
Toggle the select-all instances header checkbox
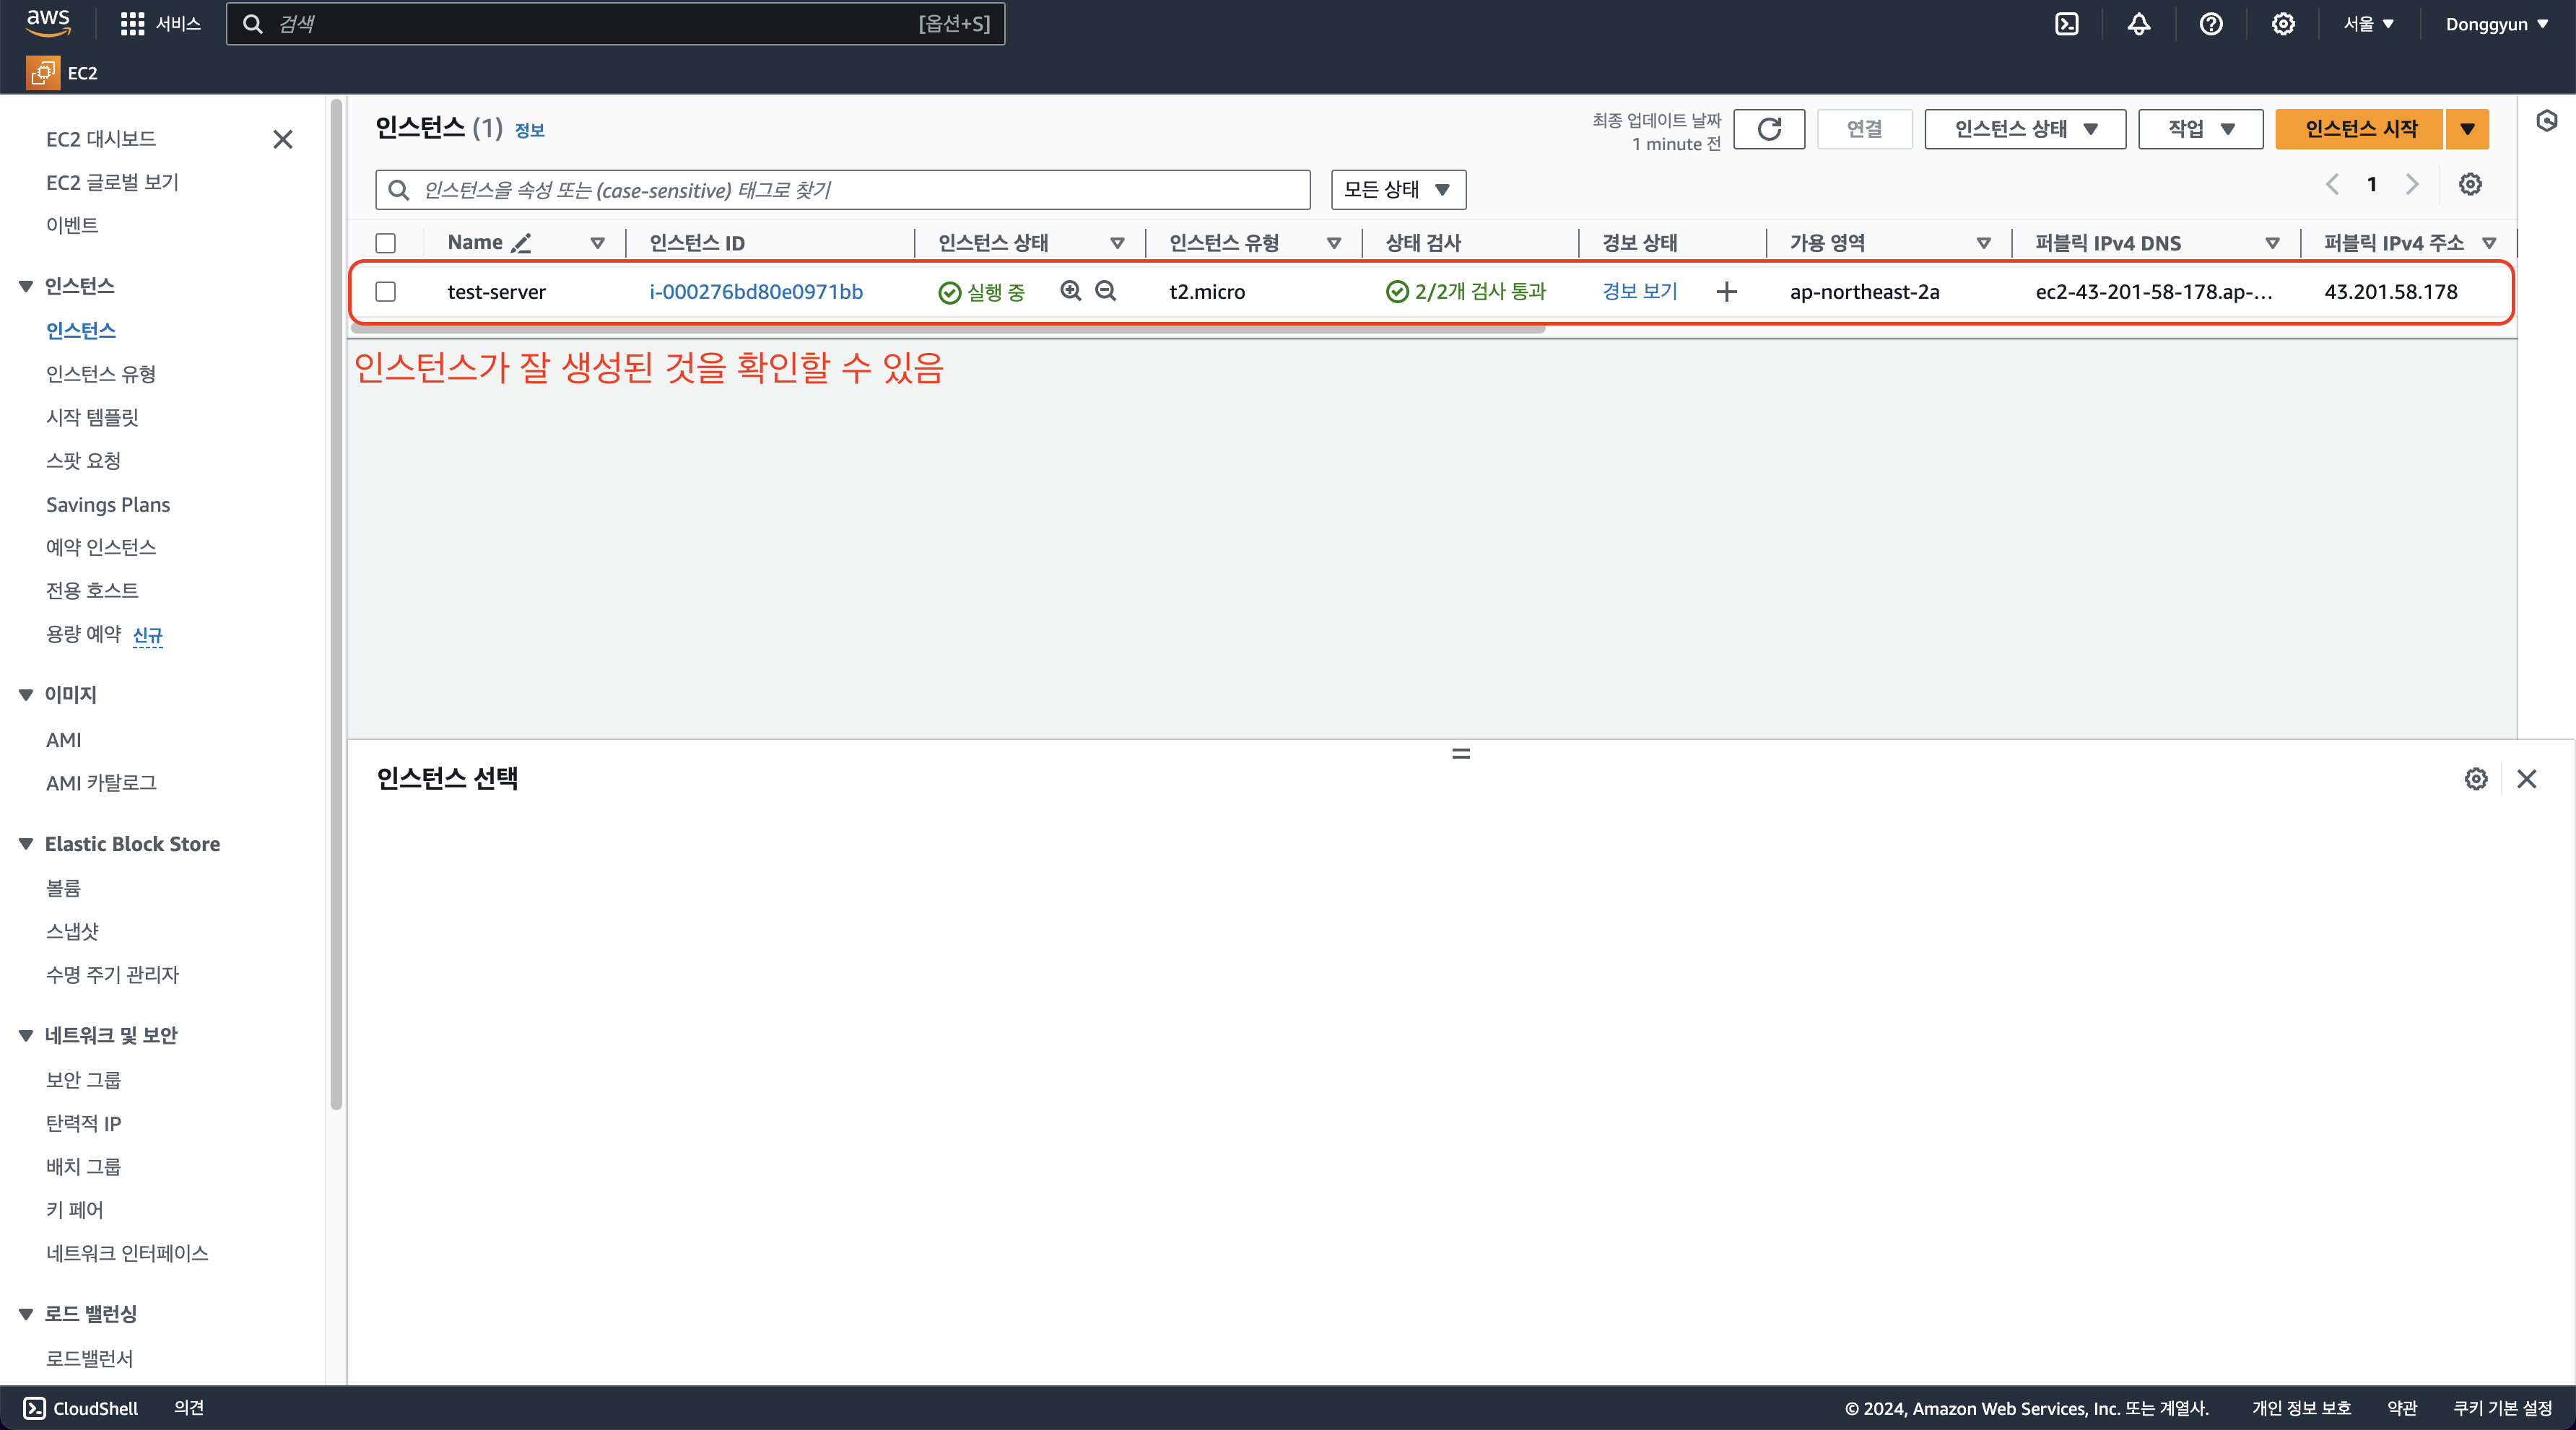pos(386,243)
